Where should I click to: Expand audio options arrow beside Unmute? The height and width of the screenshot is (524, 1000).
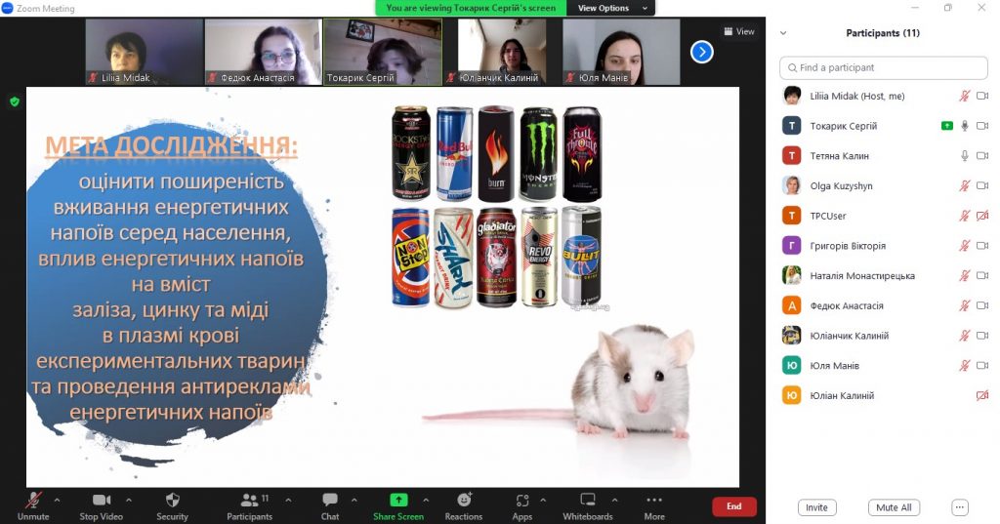pos(57,500)
